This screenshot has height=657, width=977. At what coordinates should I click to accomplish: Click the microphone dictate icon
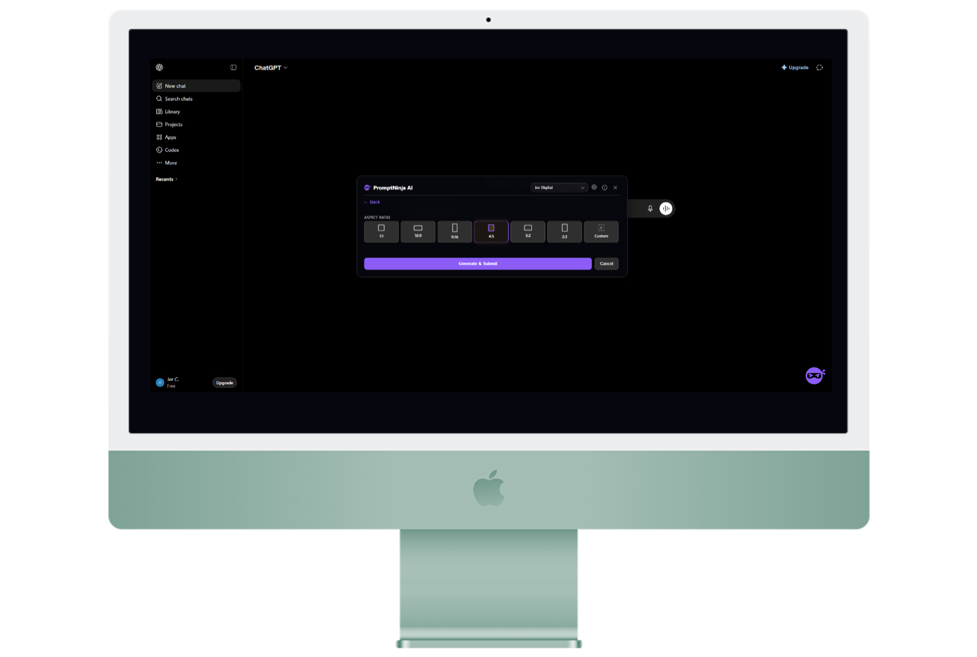click(650, 209)
